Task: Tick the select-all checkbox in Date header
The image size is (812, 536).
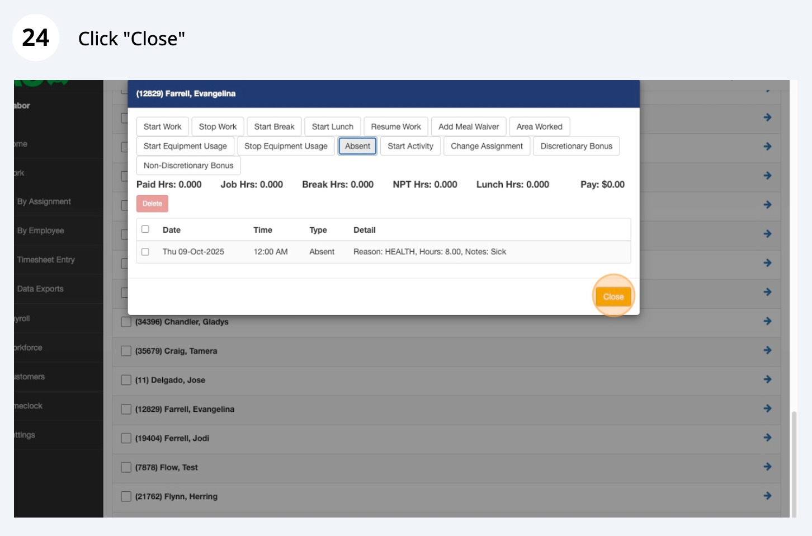Action: 145,229
